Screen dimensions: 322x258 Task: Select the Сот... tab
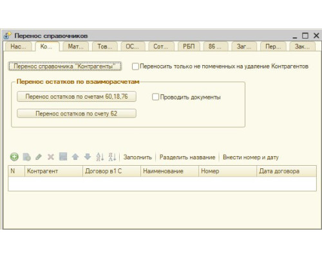click(x=161, y=46)
